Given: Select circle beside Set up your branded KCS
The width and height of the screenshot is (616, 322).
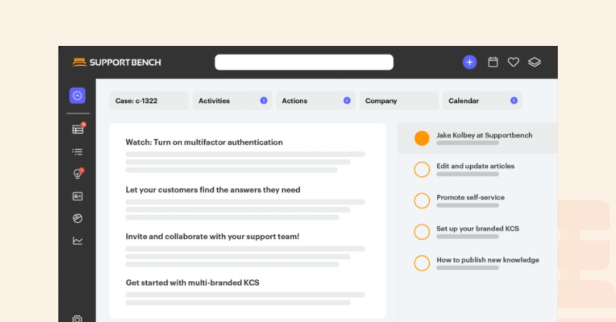Looking at the screenshot, I should coord(422,232).
